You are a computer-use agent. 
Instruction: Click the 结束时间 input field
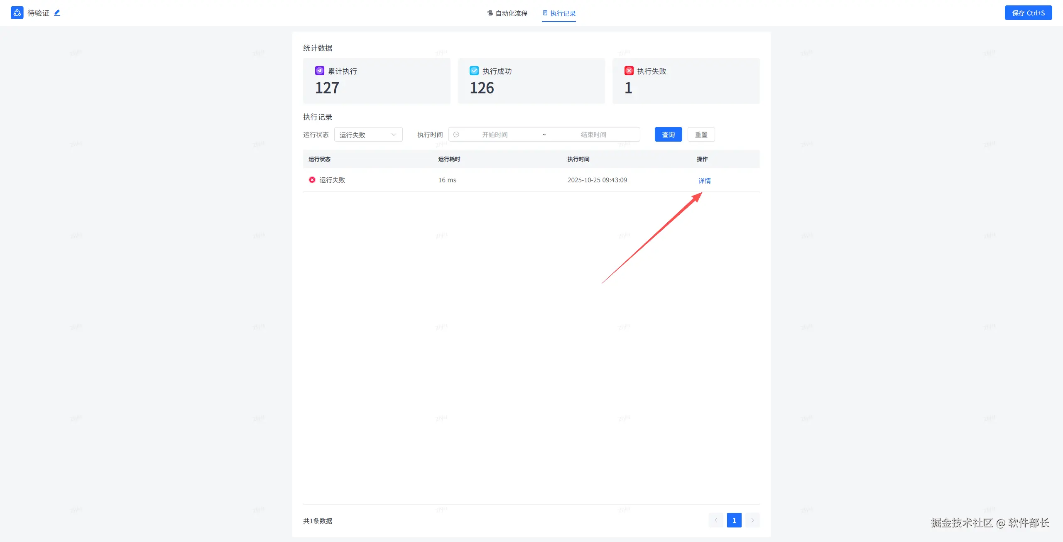click(593, 135)
